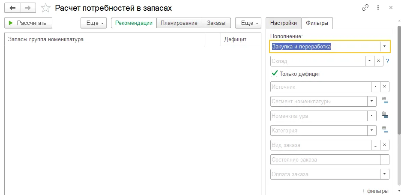Viewport: 401px width, 195px height.
Task: Expand the Номенклатура dropdown arrow
Action: [372, 116]
